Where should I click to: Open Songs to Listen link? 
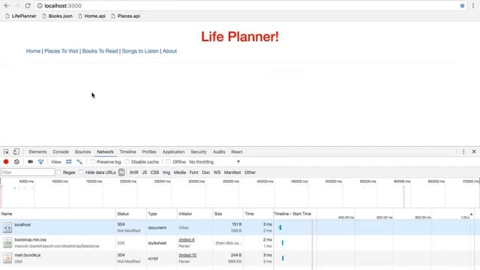(140, 51)
